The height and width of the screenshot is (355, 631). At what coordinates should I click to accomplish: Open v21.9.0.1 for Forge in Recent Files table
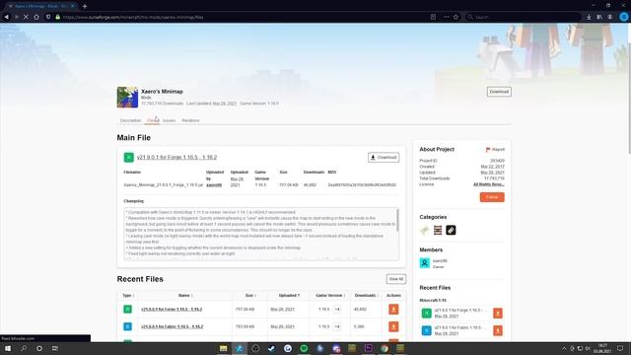(172, 309)
